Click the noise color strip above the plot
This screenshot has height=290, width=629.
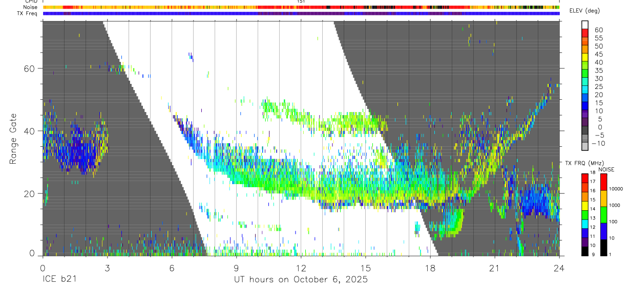pos(301,8)
